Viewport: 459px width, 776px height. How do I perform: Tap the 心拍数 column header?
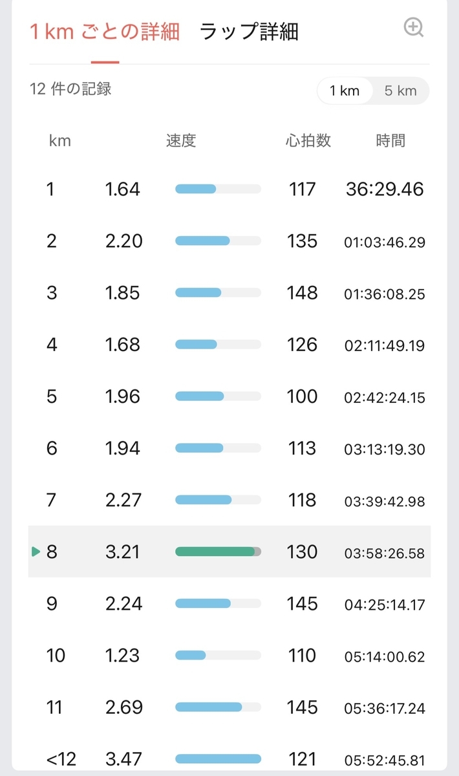[x=308, y=140]
